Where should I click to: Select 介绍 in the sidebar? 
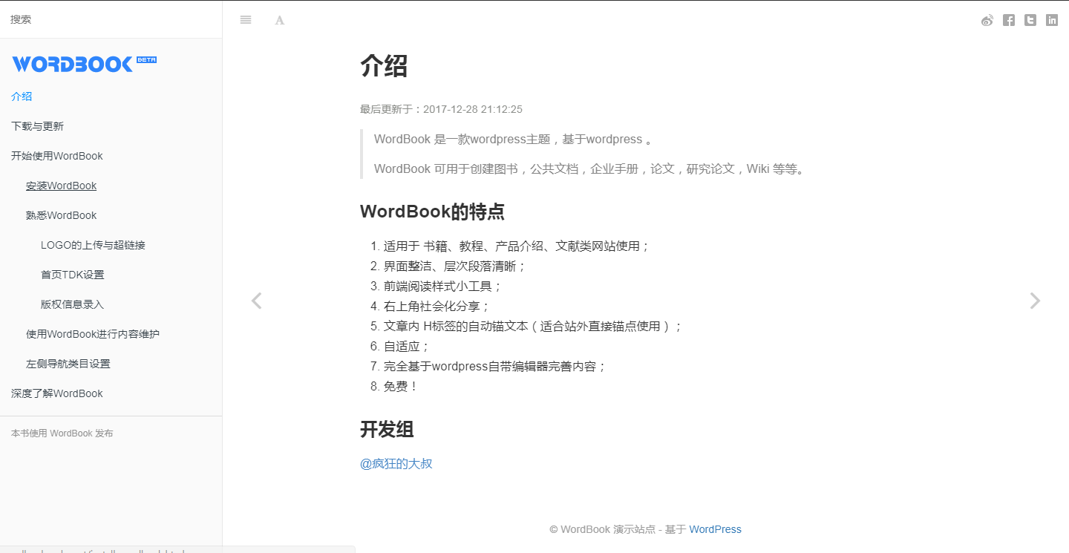[x=22, y=96]
